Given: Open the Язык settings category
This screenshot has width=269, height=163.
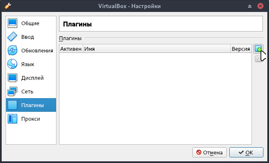Looking at the screenshot, I should [31, 64].
